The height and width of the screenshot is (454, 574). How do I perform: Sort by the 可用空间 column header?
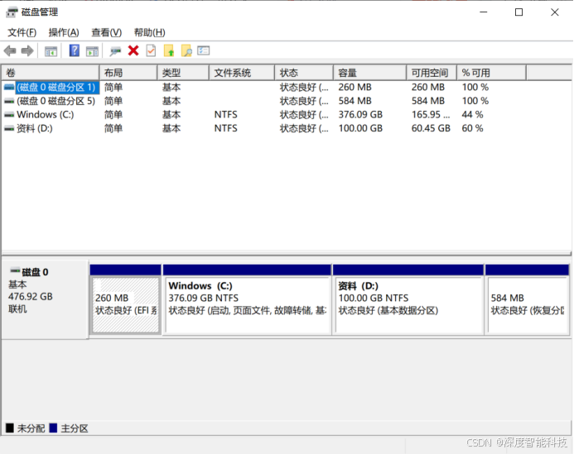click(432, 73)
